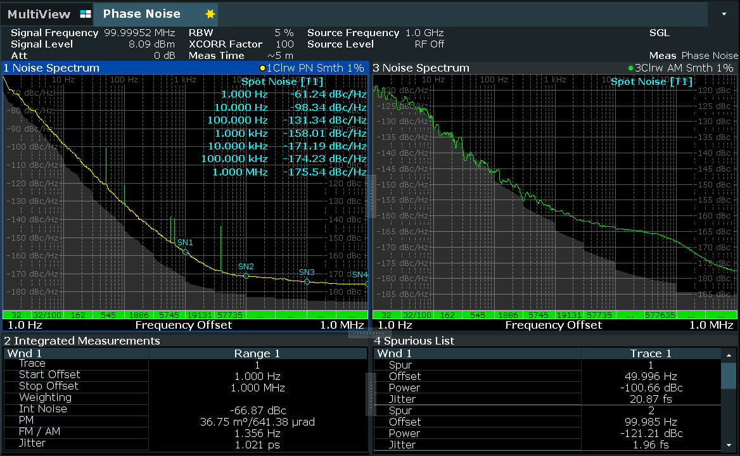740x456 pixels.
Task: Click the MultiView grid icon
Action: [x=86, y=14]
